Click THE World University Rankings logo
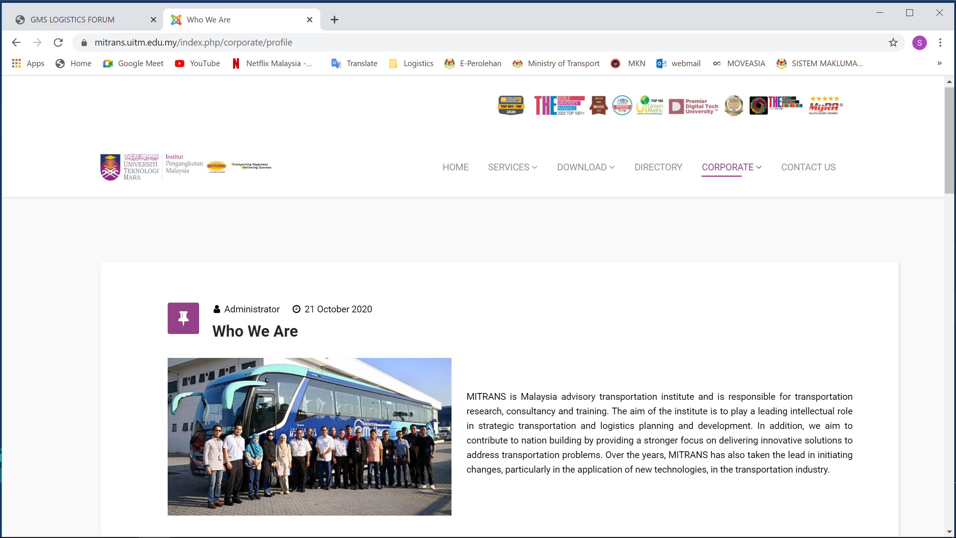This screenshot has width=956, height=538. (x=559, y=105)
